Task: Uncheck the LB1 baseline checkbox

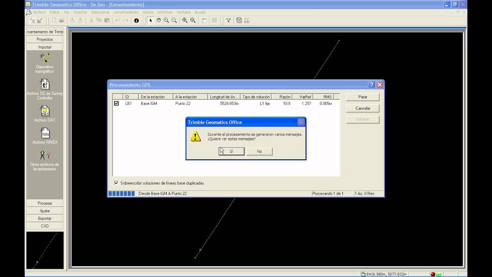Action: pos(116,103)
